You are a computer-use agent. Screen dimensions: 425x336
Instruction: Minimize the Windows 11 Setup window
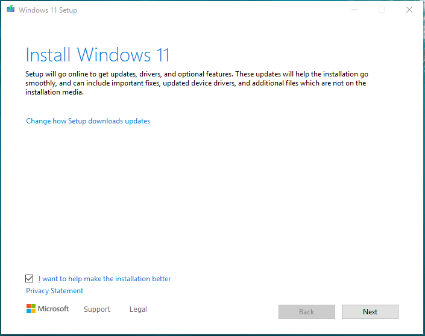coord(354,10)
